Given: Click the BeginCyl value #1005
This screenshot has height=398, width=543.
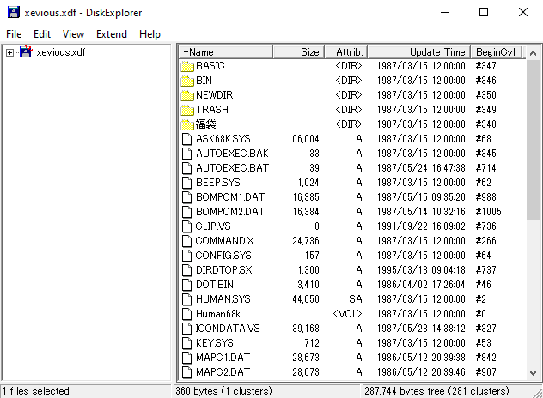Looking at the screenshot, I should point(488,212).
